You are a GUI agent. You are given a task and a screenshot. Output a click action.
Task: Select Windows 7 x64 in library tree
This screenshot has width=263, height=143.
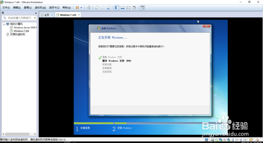(x=21, y=31)
